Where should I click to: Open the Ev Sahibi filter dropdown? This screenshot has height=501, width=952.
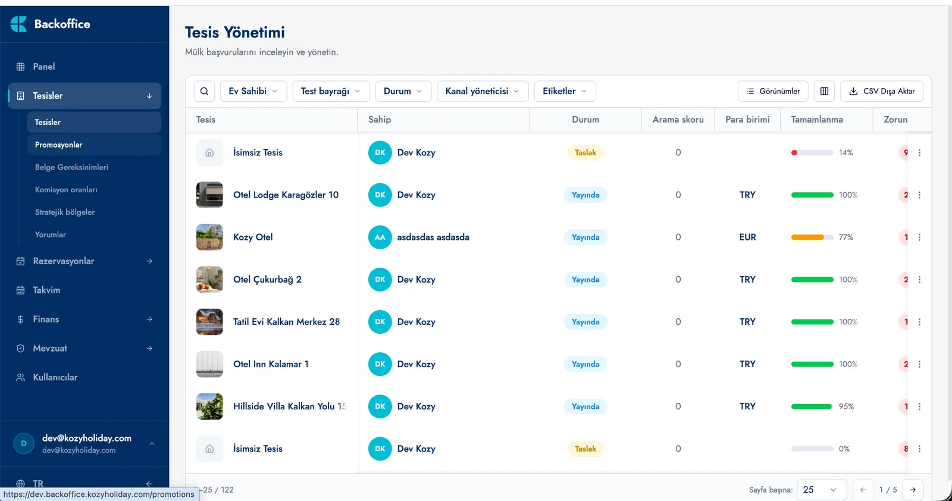(x=253, y=91)
